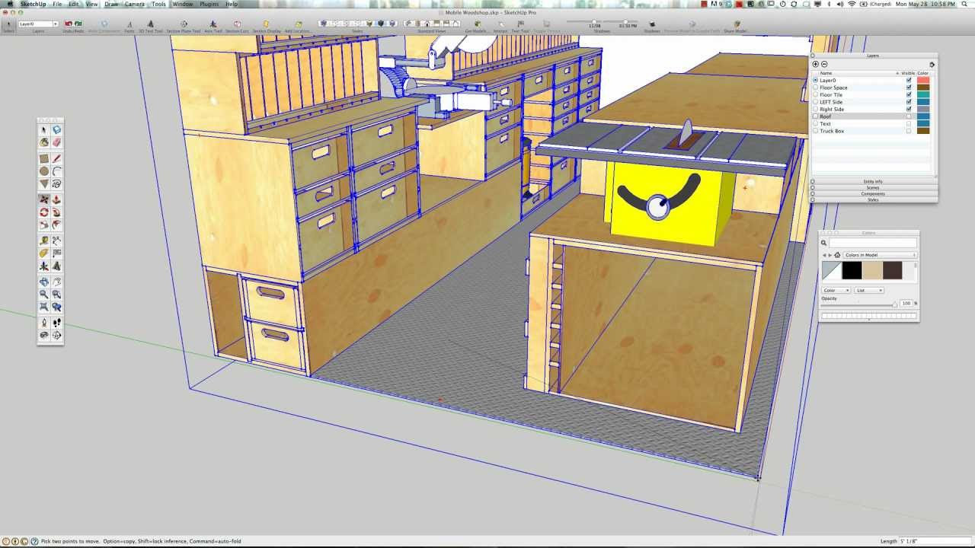Choose the Rotate tool
Image resolution: width=975 pixels, height=548 pixels.
tap(43, 212)
